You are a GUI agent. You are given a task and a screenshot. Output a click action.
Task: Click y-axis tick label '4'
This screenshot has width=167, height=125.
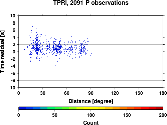tap(14, 37)
